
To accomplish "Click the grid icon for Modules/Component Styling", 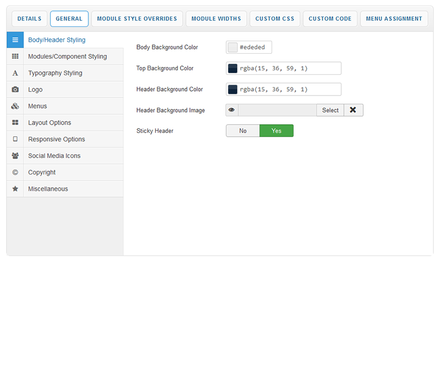I will (x=15, y=57).
